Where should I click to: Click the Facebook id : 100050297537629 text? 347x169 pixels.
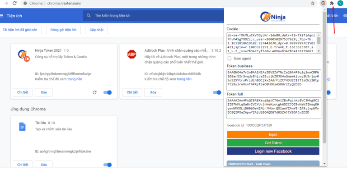point(249,125)
